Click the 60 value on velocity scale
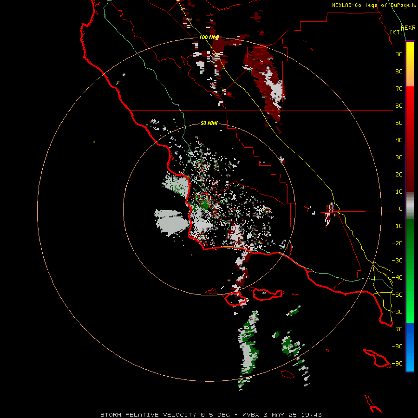Viewport: 418px width, 418px height. [x=399, y=106]
